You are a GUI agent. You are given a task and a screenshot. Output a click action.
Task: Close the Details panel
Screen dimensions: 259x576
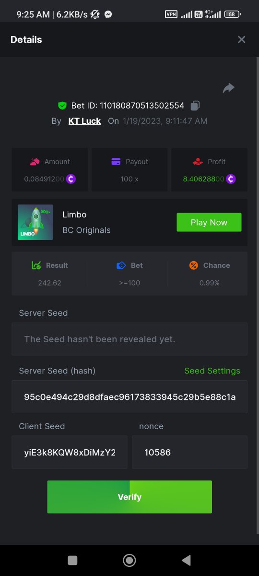[x=242, y=40]
